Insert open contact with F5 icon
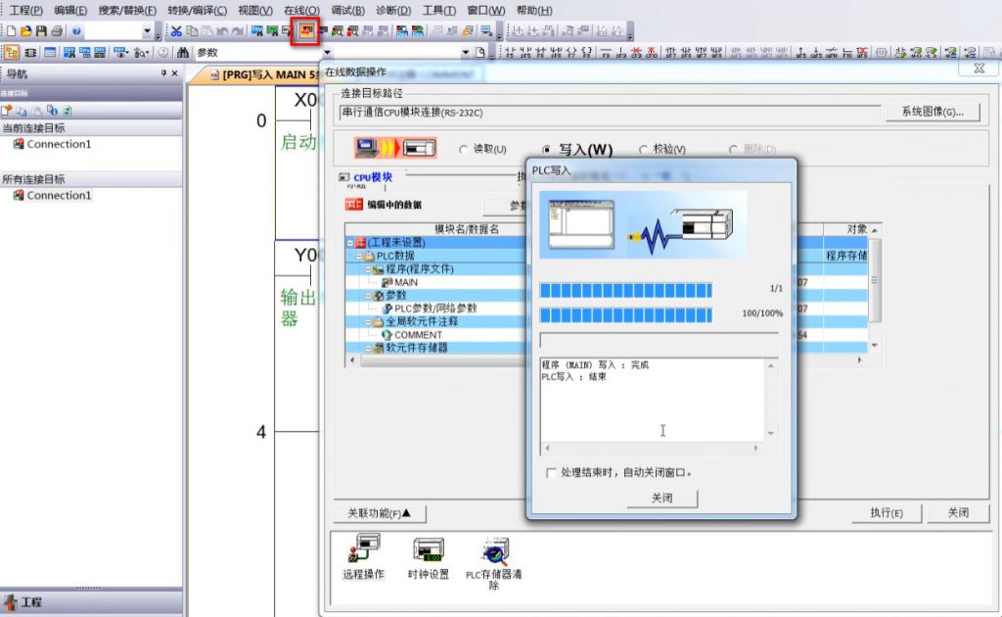The image size is (1002, 617). (509, 53)
